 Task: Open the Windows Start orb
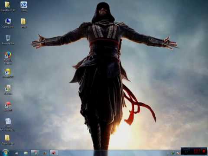6,153
